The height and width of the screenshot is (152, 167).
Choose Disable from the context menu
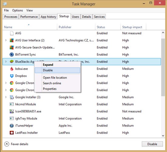tap(57, 70)
